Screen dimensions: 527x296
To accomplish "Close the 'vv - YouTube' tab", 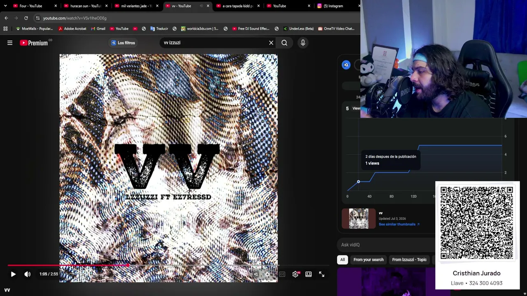I will coord(208,6).
